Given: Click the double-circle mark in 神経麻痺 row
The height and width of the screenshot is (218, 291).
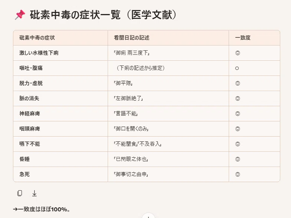Looking at the screenshot, I should 238,114.
